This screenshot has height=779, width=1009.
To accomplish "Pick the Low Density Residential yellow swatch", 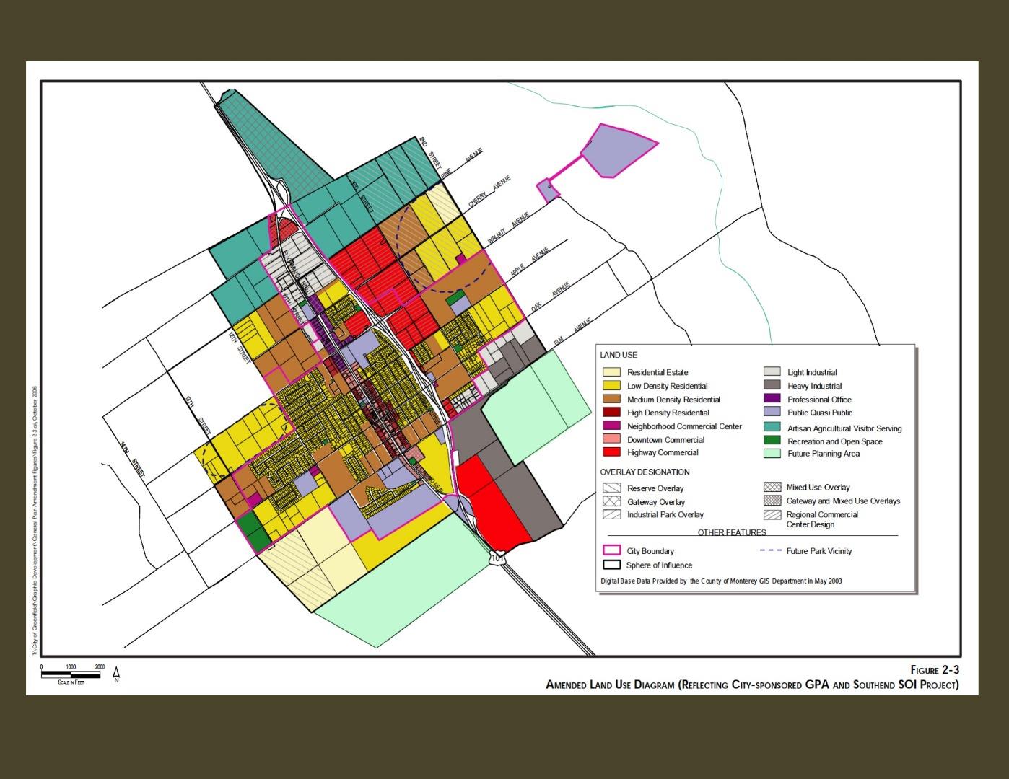I will click(x=612, y=386).
